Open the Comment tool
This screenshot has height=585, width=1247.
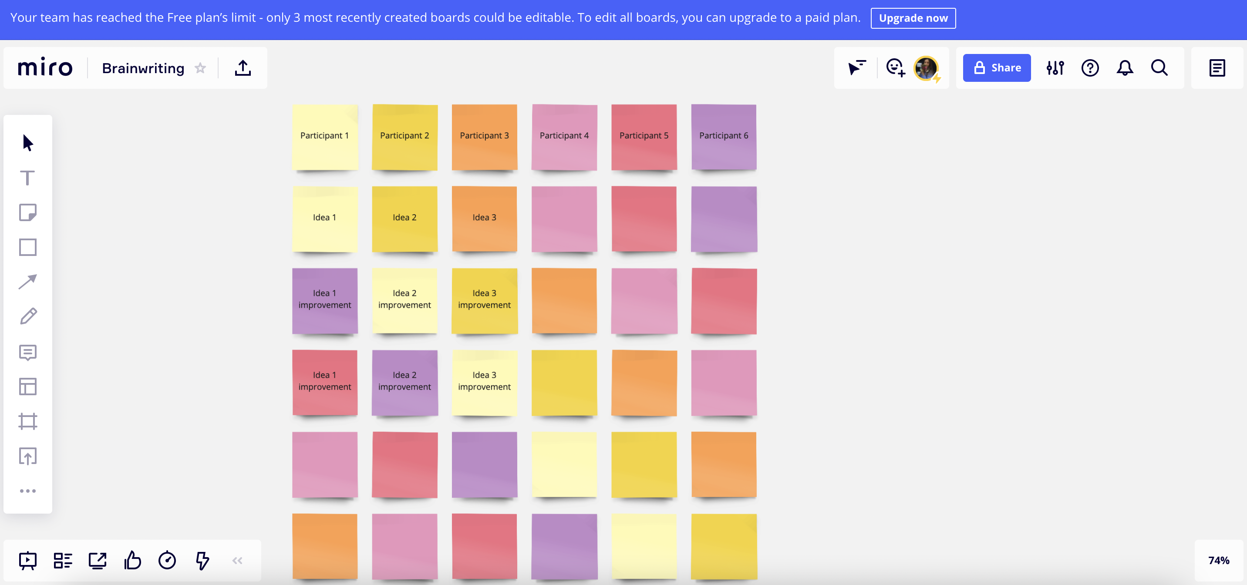pos(27,352)
